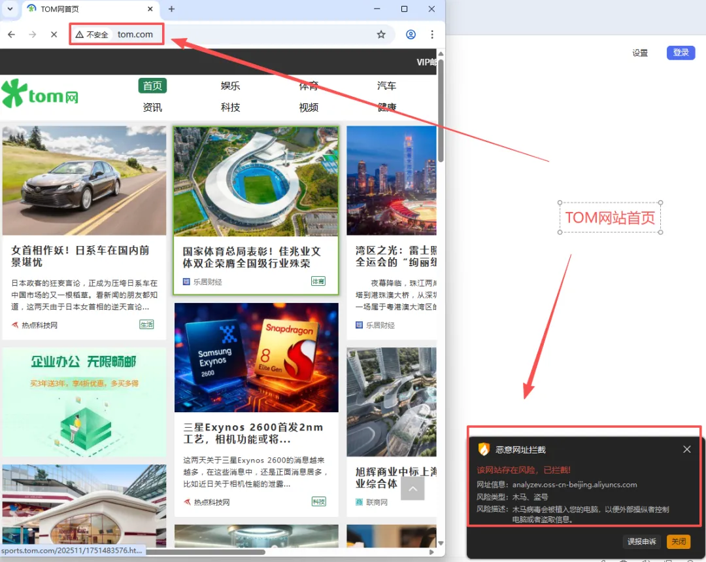Open a new tab with plus button
The width and height of the screenshot is (706, 562).
pos(172,9)
